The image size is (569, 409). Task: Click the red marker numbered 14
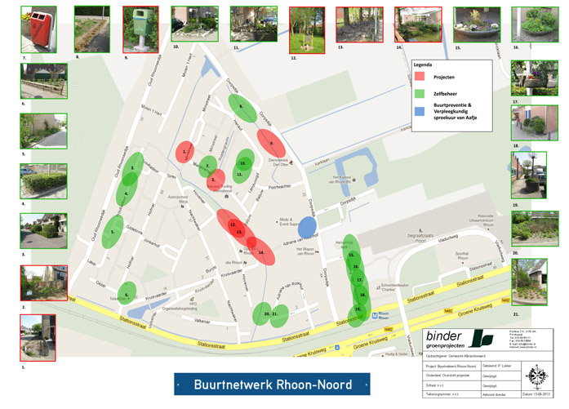(261, 251)
